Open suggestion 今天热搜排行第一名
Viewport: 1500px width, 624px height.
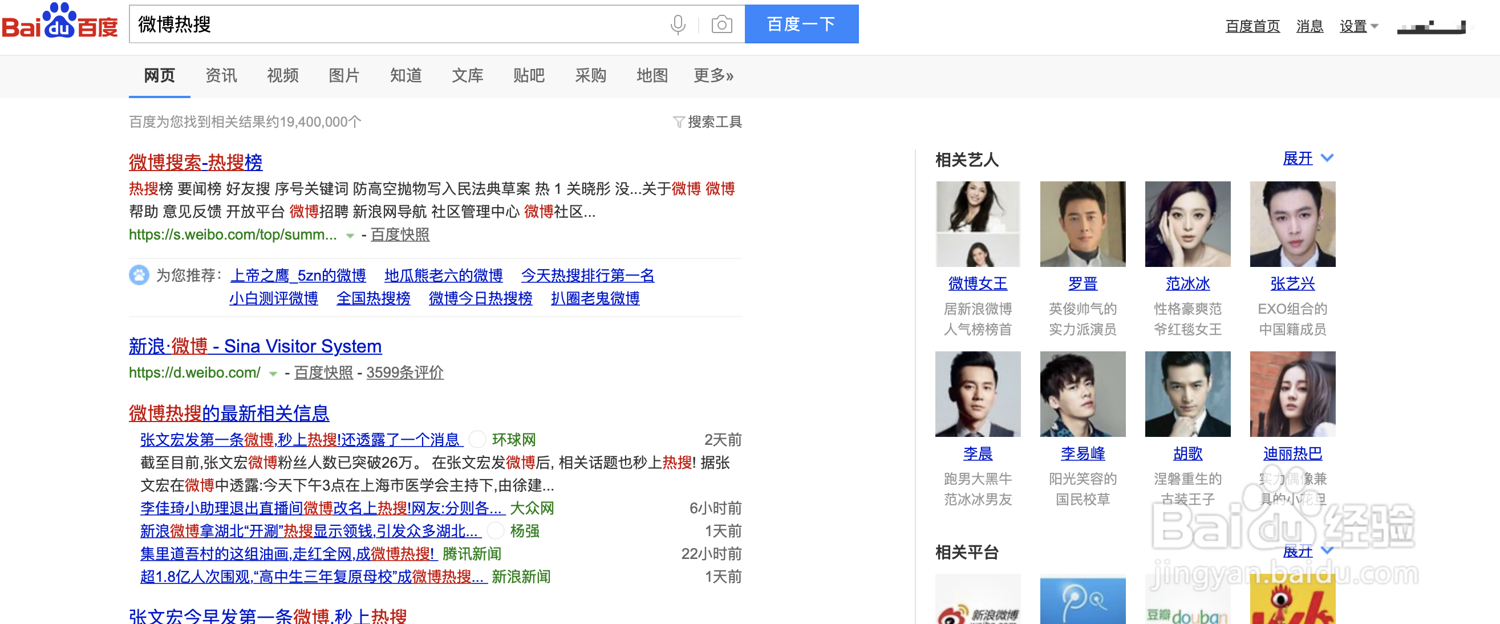coord(587,275)
